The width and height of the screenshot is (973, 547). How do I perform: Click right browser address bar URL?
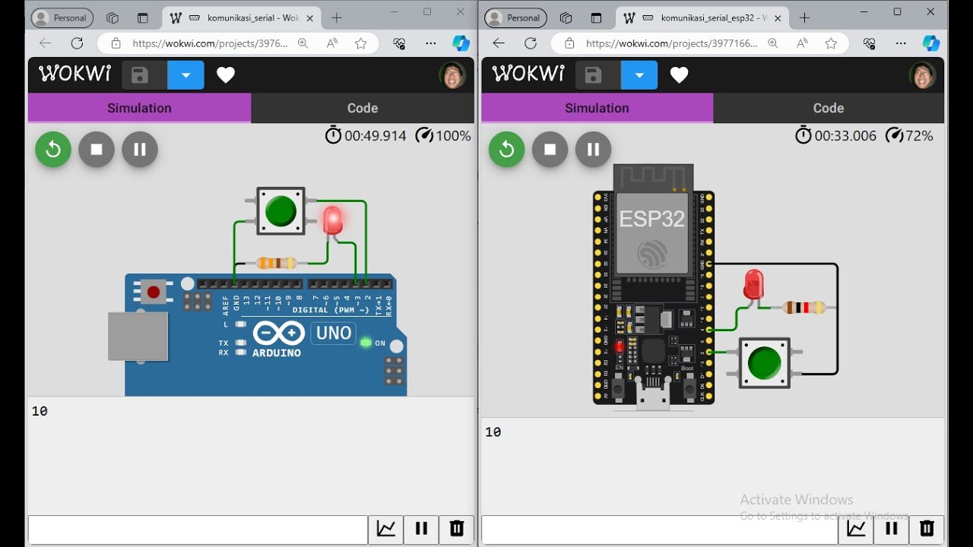[672, 43]
